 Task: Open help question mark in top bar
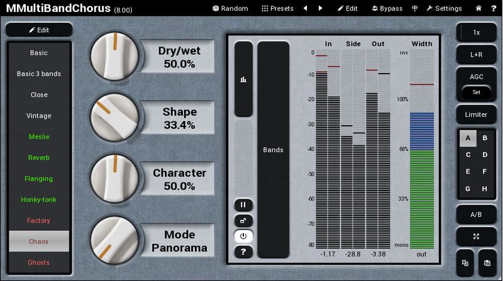(494, 8)
